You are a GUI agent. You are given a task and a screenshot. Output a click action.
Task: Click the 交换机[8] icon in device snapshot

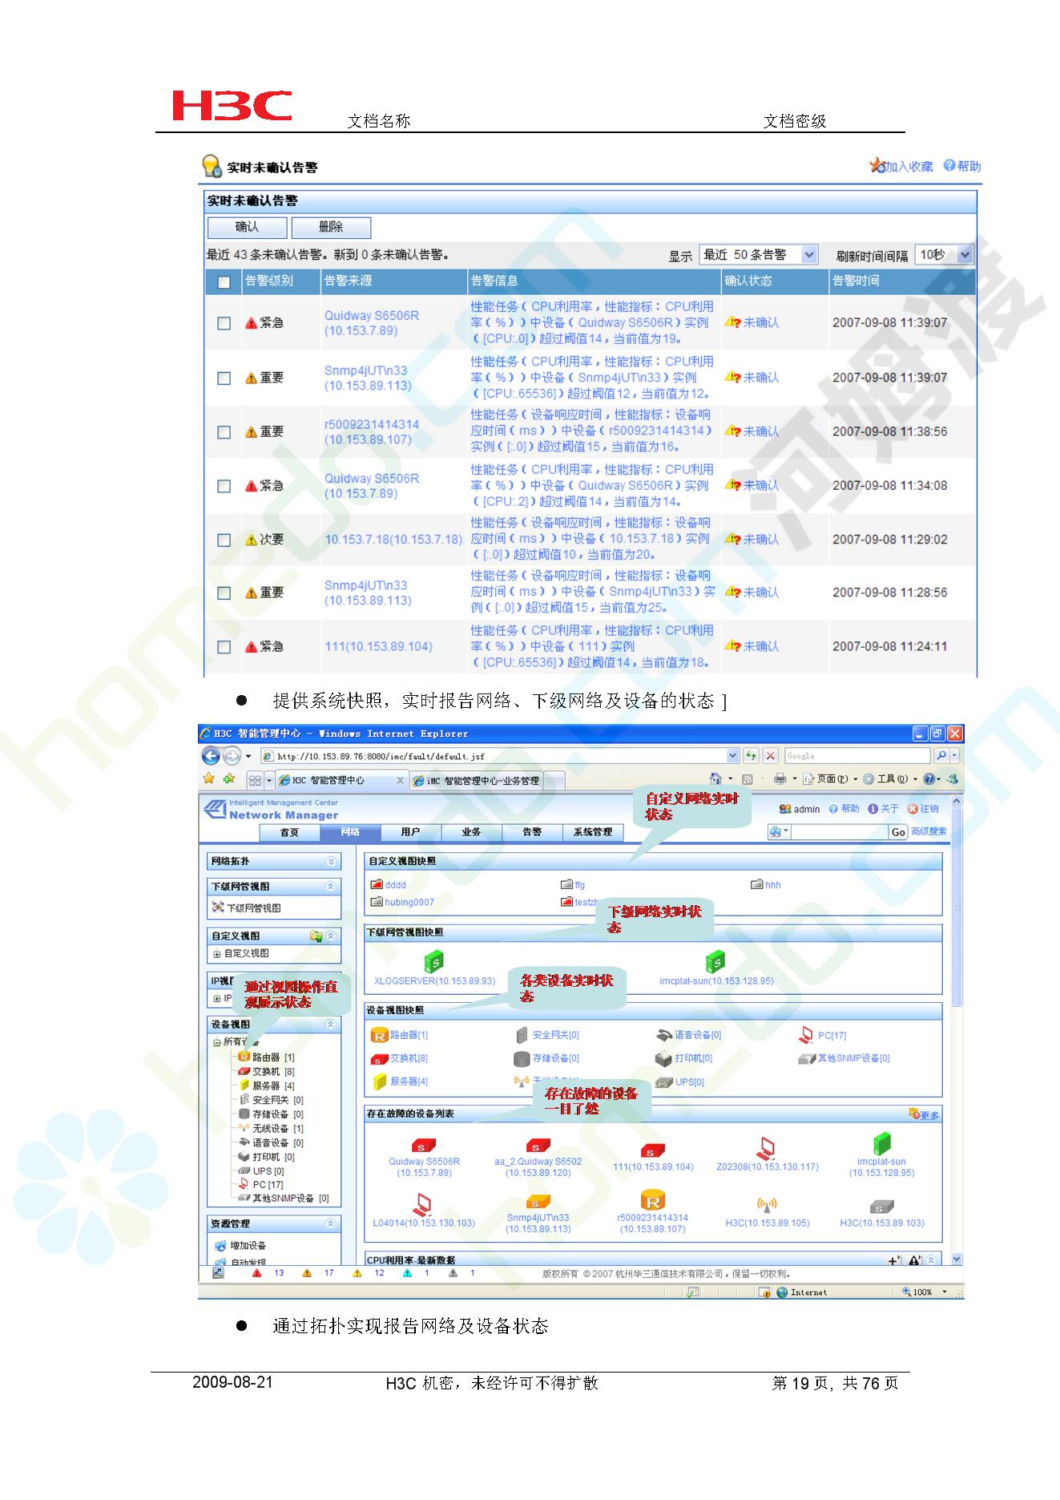[x=379, y=1059]
